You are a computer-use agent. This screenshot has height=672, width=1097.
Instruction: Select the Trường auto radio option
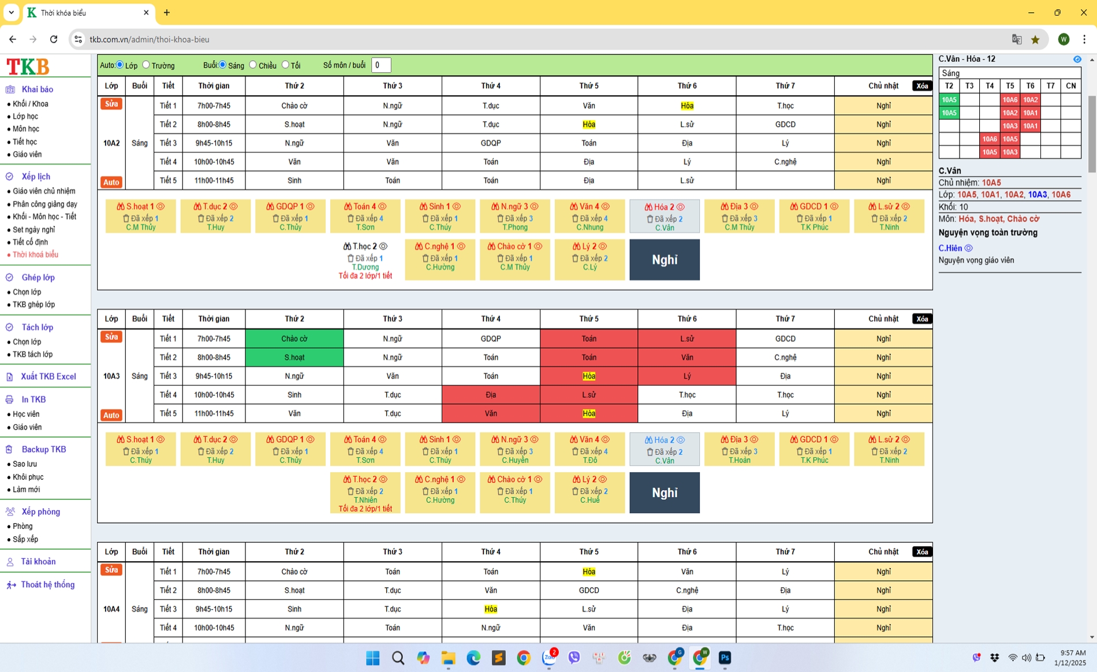[x=146, y=65]
